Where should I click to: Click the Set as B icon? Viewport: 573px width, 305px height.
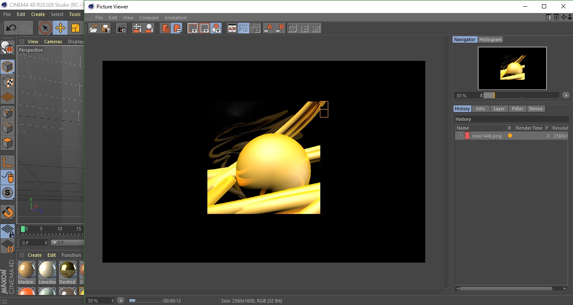point(280,29)
